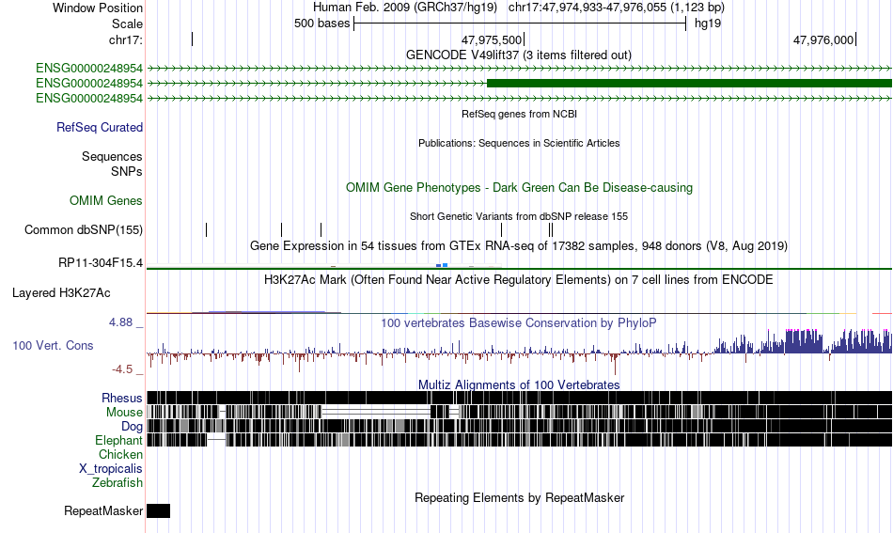Open Repeating Elements by RepeatMasker title
This screenshot has width=893, height=533.
(x=519, y=497)
